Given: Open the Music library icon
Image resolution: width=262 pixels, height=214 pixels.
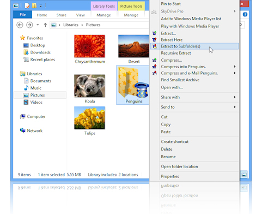Looking at the screenshot, I should (x=26, y=88).
